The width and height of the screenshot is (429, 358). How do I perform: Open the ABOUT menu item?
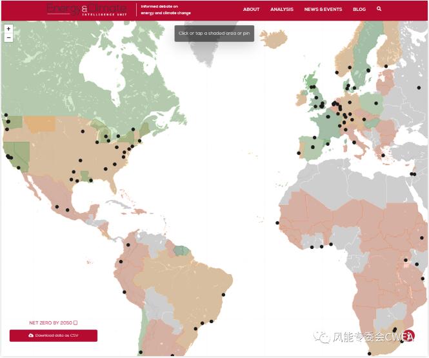(x=251, y=10)
